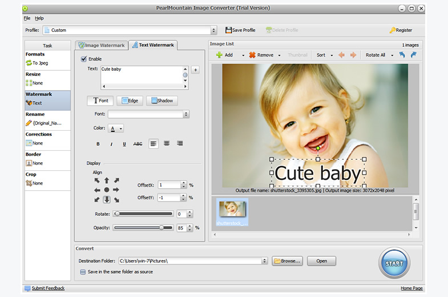Screen dimensions: 448x297
Task: Open the Submit Feedback link
Action: pos(48,288)
